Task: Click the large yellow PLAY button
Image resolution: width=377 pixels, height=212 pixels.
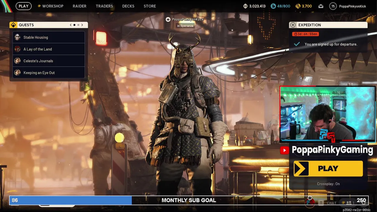Action: 328,168
